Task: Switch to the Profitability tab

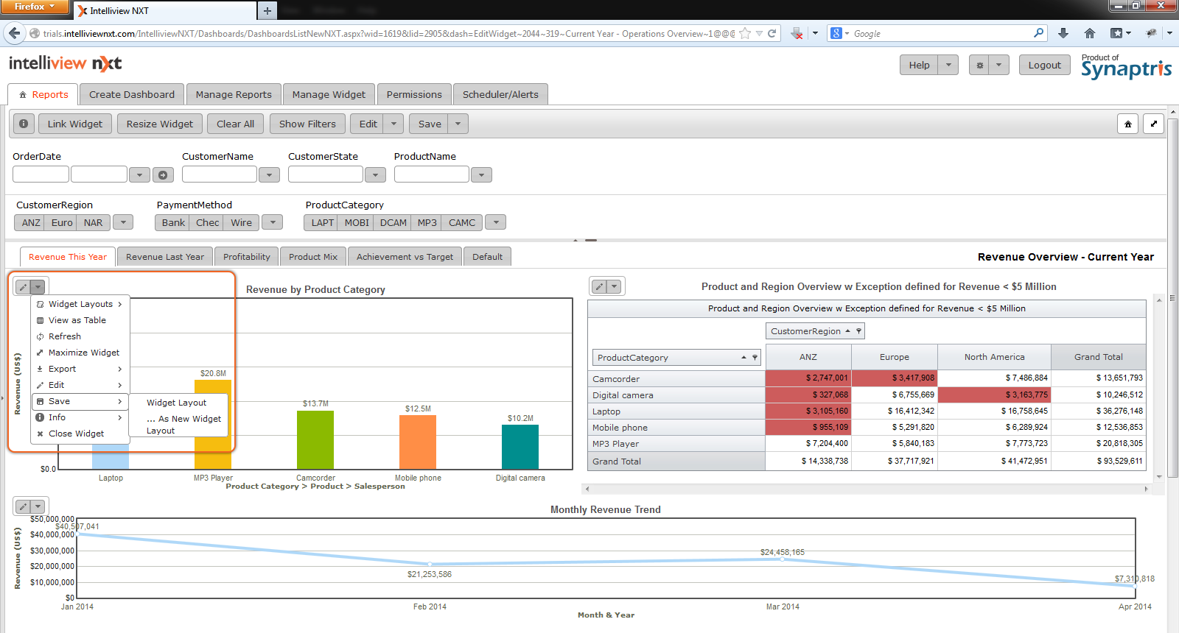Action: (x=246, y=257)
